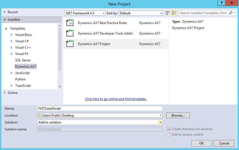Click the Dynamics AX7 Project template icon
239x150 pixels.
click(70, 44)
